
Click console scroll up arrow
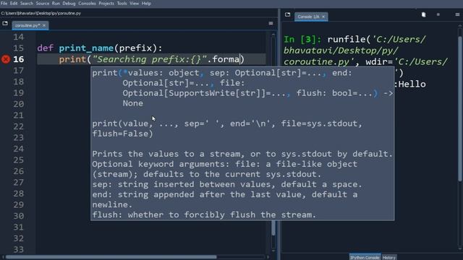pyautogui.click(x=460, y=26)
